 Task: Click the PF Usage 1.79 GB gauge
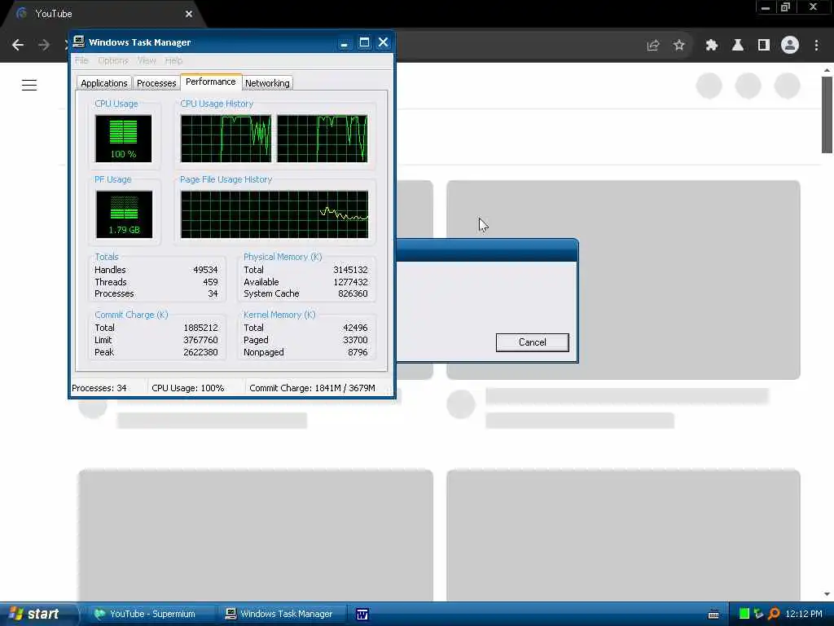point(124,214)
